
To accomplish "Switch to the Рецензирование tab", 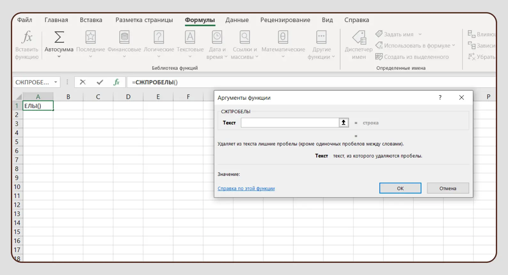I will [x=285, y=20].
